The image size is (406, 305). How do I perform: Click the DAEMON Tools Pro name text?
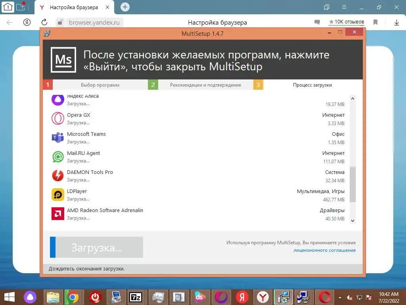pyautogui.click(x=90, y=172)
